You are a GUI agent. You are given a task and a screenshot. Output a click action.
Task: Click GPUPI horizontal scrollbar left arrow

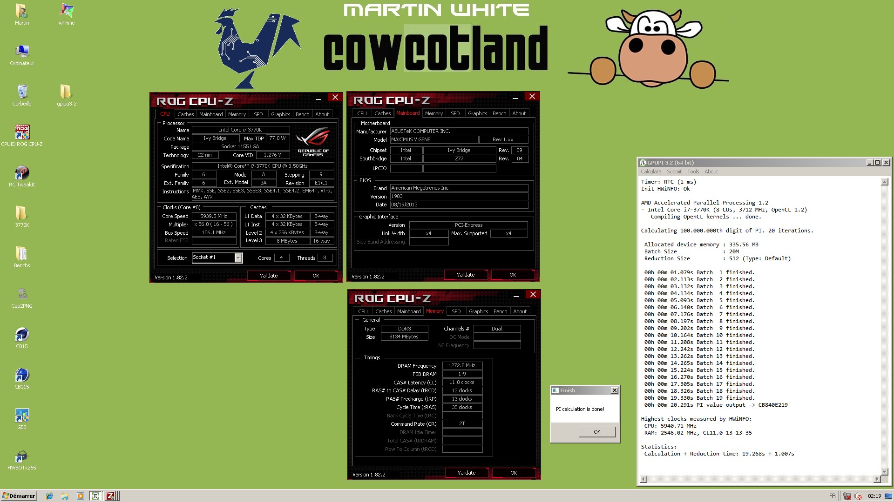coord(643,479)
